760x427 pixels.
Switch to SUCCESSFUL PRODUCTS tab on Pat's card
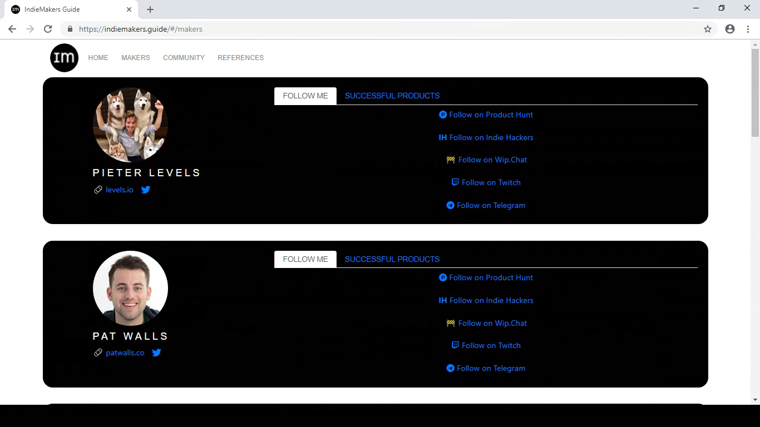click(392, 259)
